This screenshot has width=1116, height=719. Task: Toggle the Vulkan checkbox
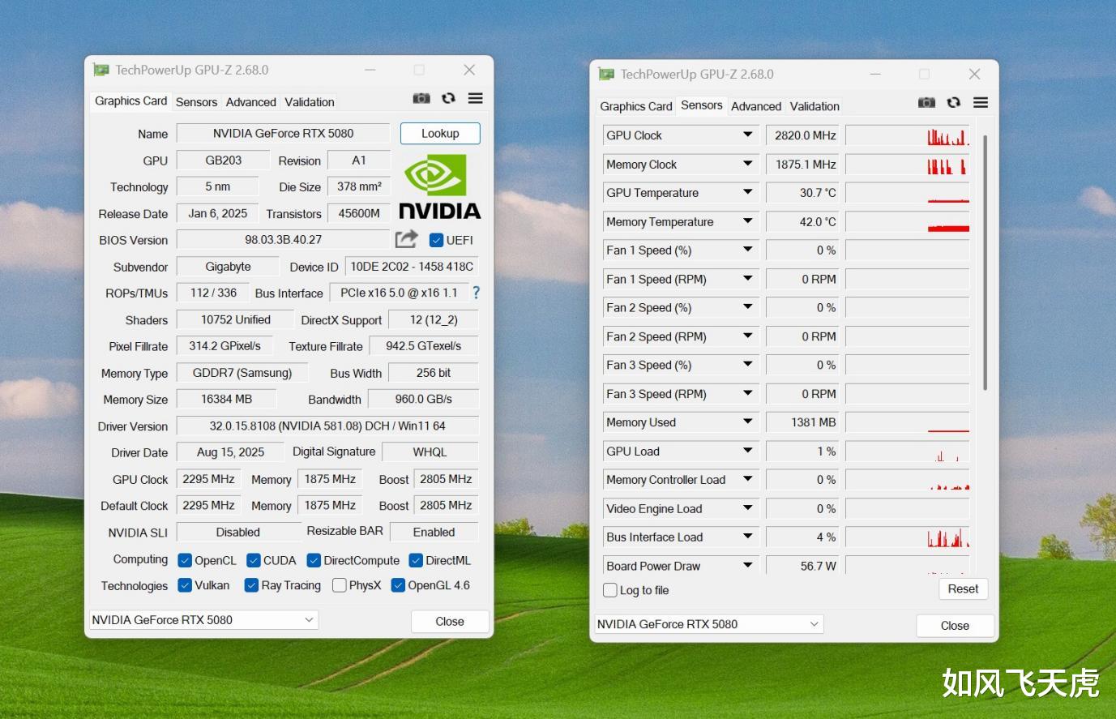[185, 585]
